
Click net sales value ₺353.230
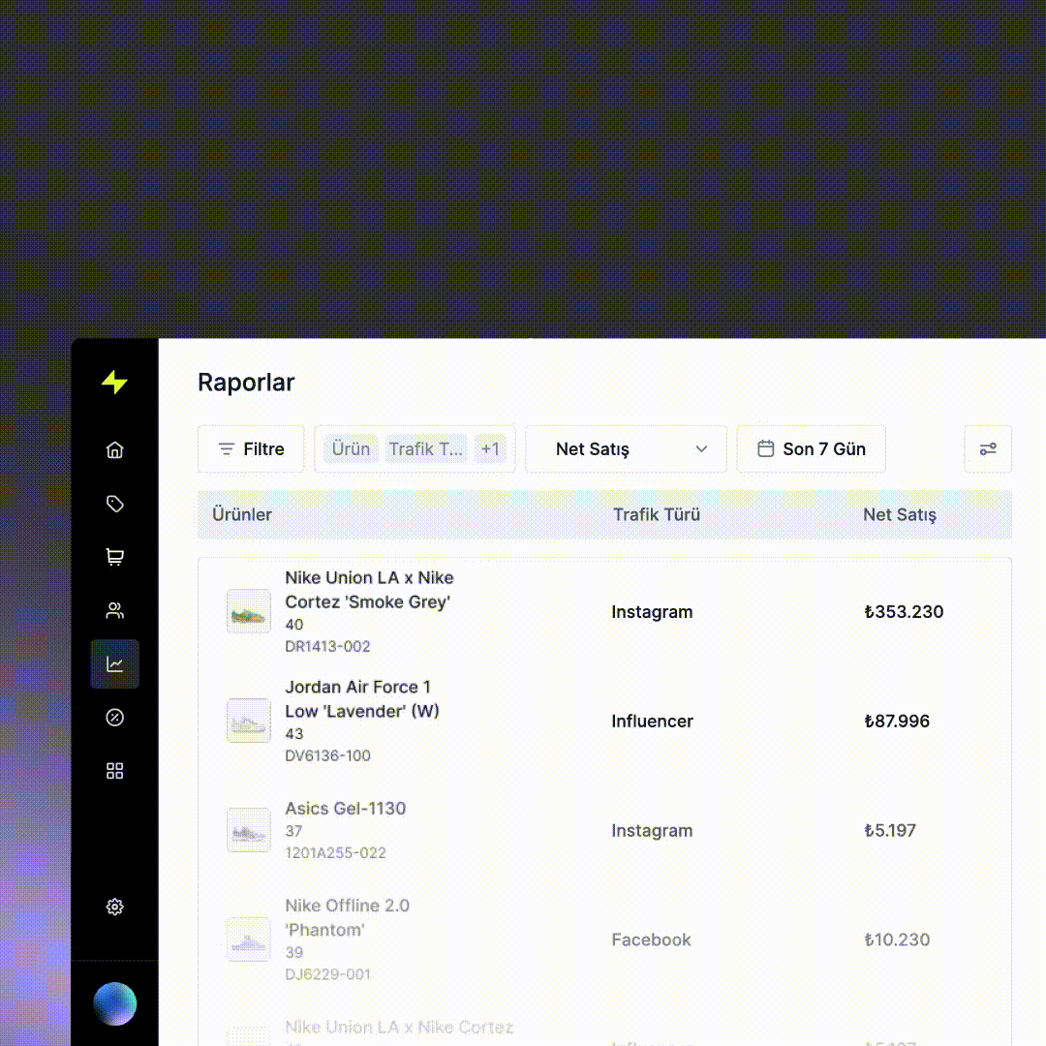[904, 612]
